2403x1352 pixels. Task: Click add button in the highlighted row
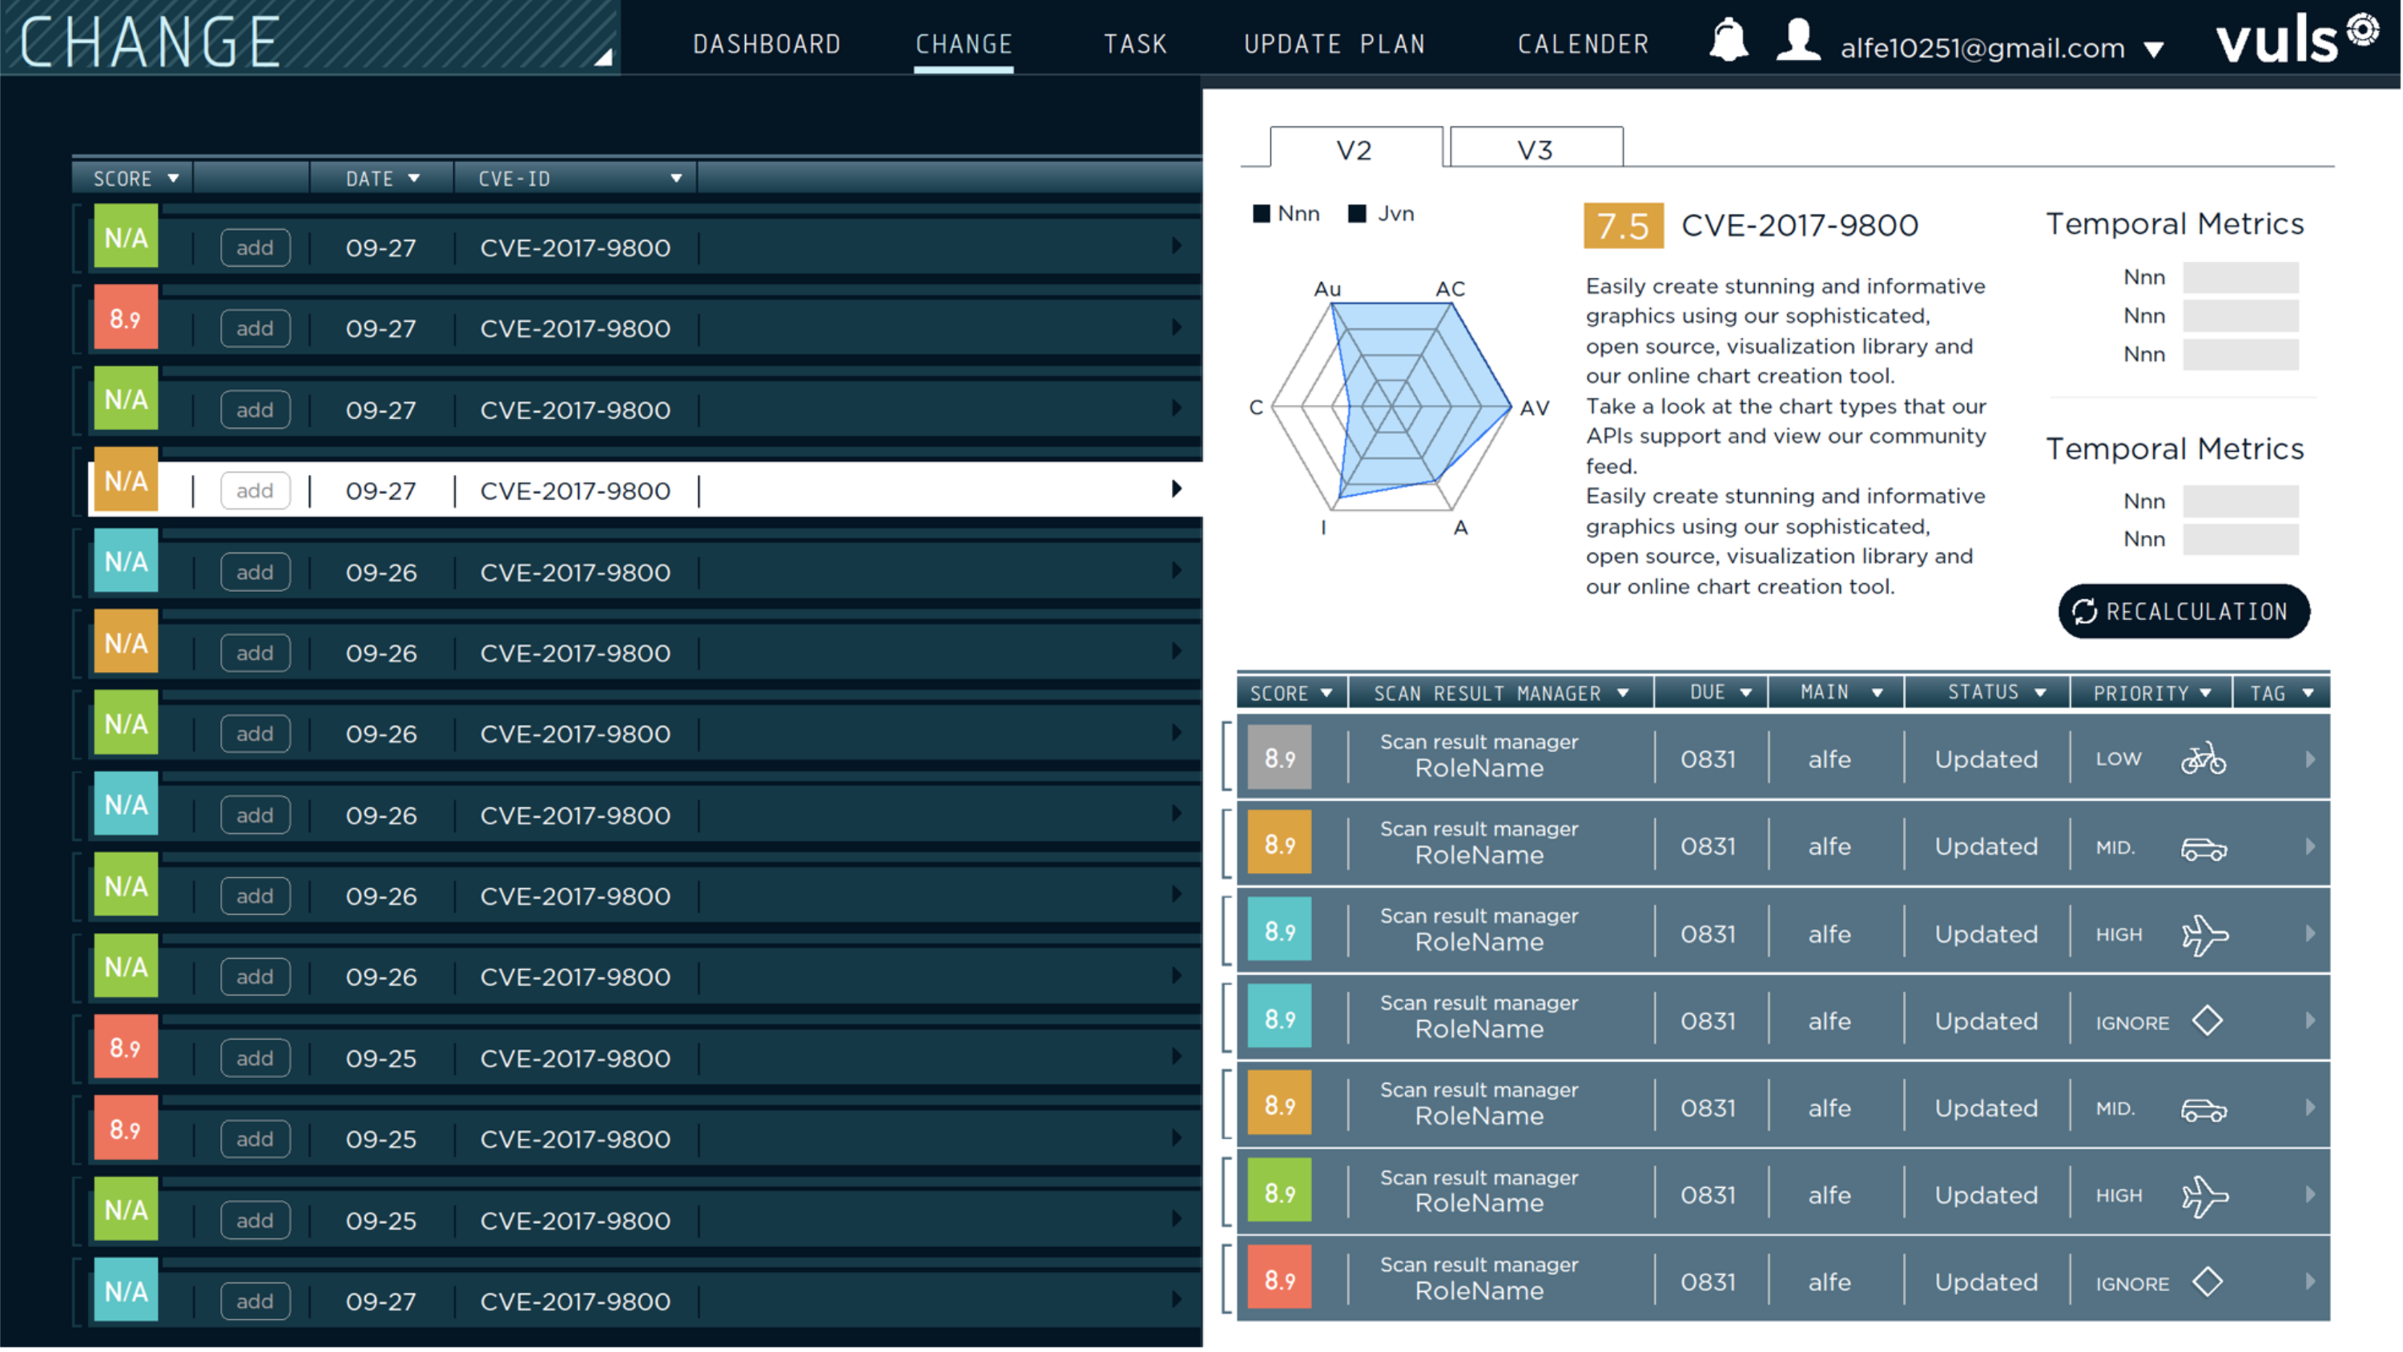tap(255, 491)
